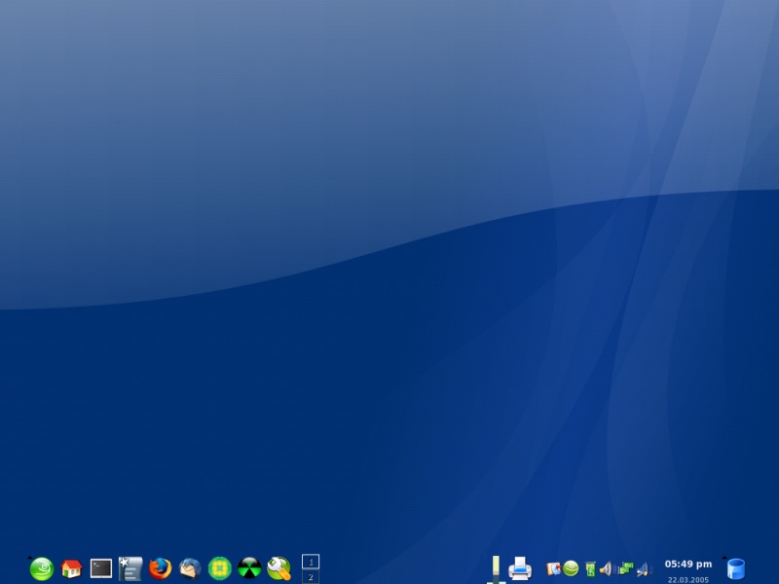The height and width of the screenshot is (584, 779).
Task: Open the volume speaker tray icon
Action: (607, 568)
